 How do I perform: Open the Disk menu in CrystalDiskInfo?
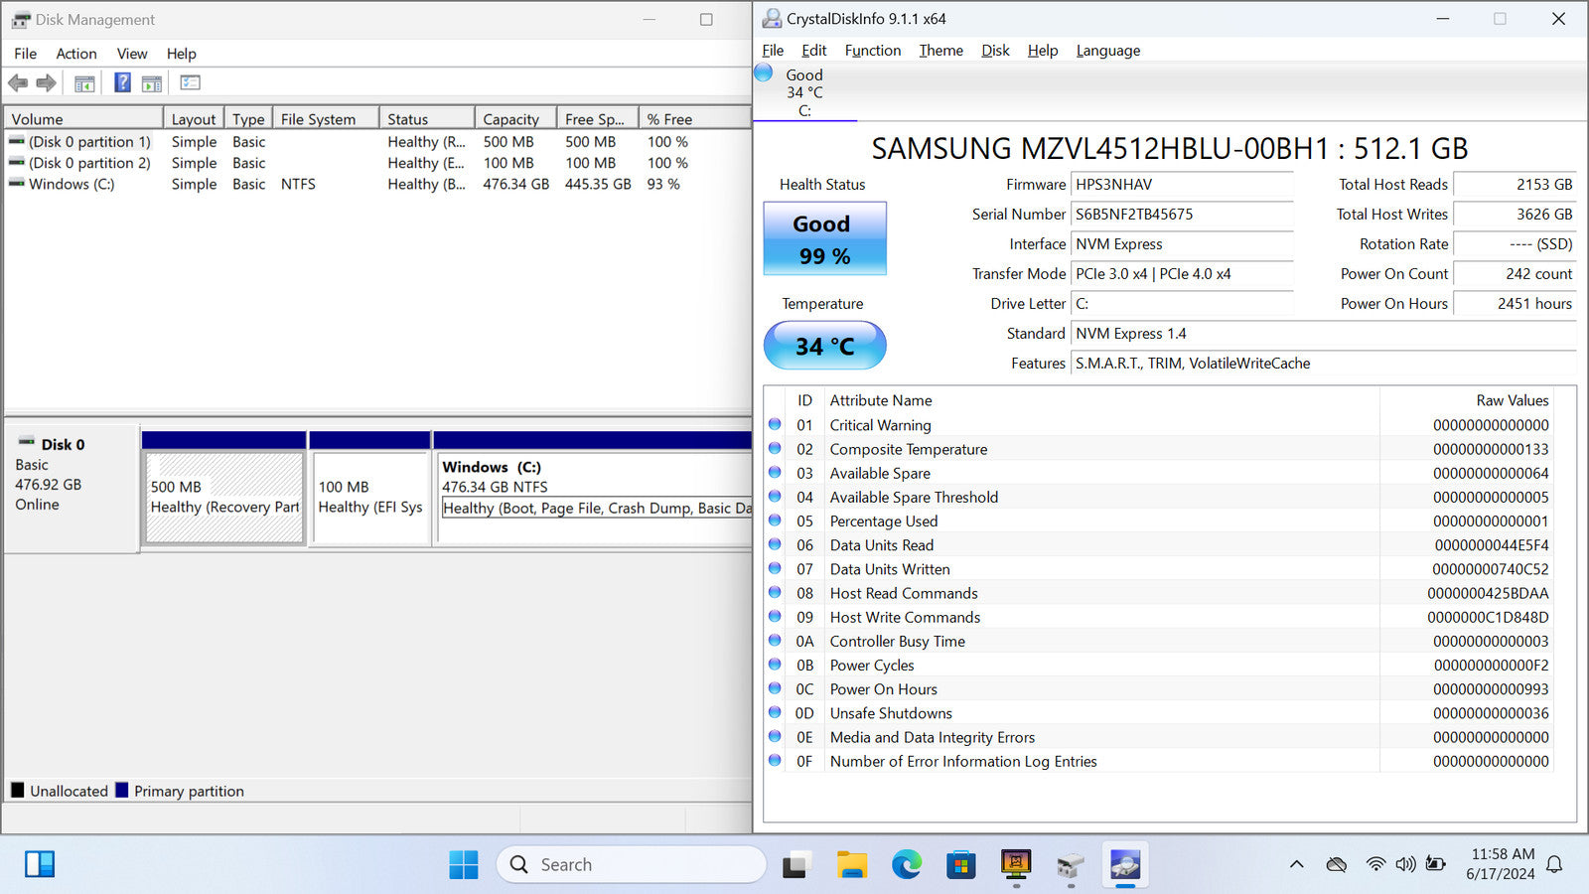(995, 51)
